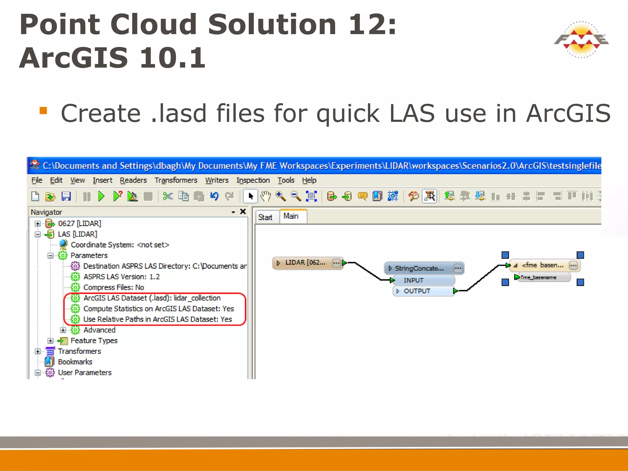Open the Inspection menu

coord(253,180)
